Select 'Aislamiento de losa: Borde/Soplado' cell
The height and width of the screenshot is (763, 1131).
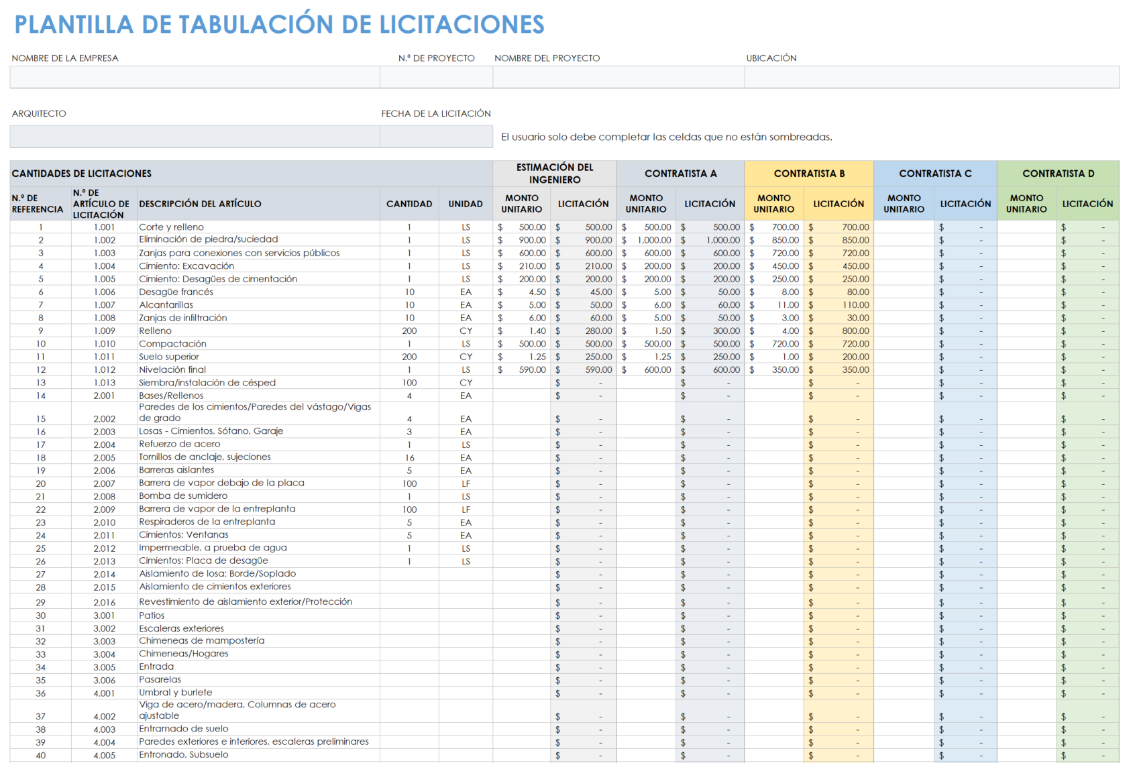258,574
